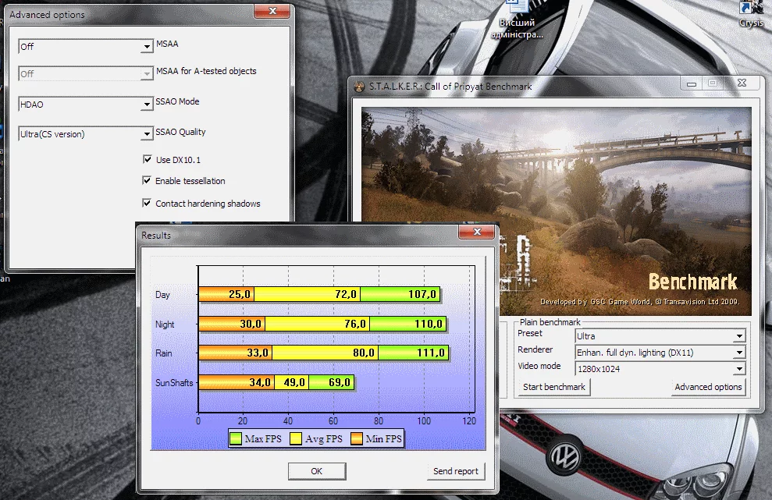Open the SSAO Mode dropdown showing HDAO
772x500 pixels.
[86, 104]
